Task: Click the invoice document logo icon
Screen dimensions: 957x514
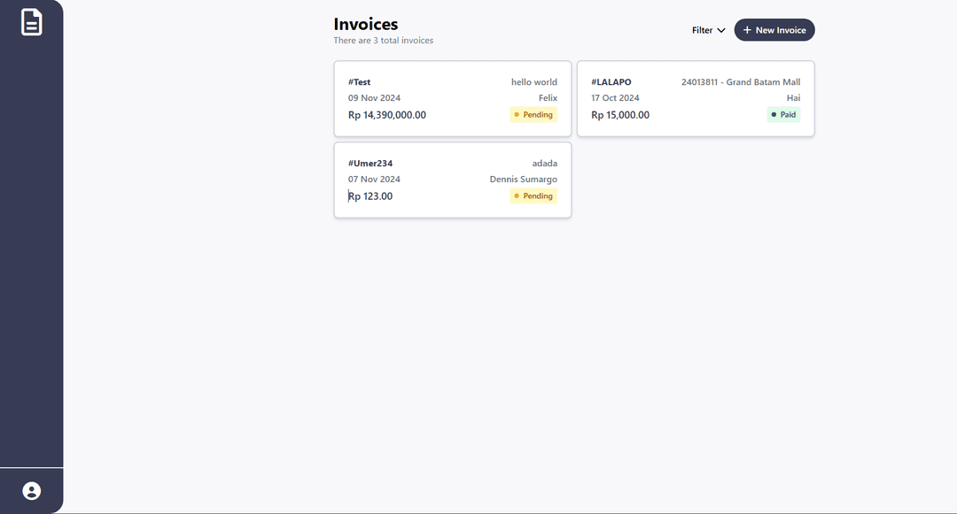Action: [32, 22]
